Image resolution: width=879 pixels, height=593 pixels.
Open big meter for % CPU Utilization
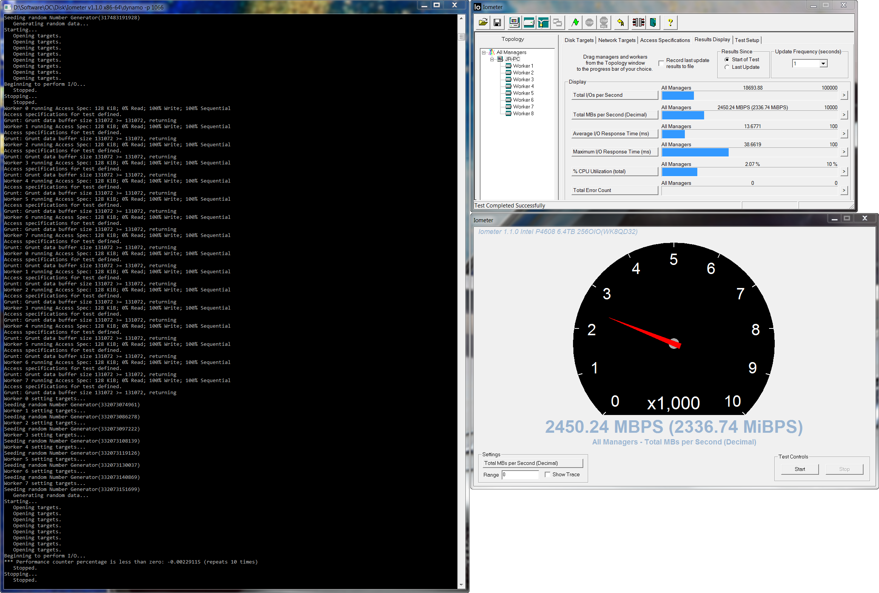coord(844,171)
